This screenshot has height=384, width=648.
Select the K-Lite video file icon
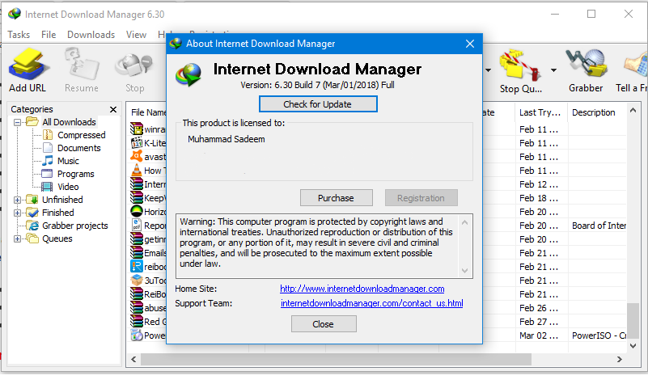(137, 143)
